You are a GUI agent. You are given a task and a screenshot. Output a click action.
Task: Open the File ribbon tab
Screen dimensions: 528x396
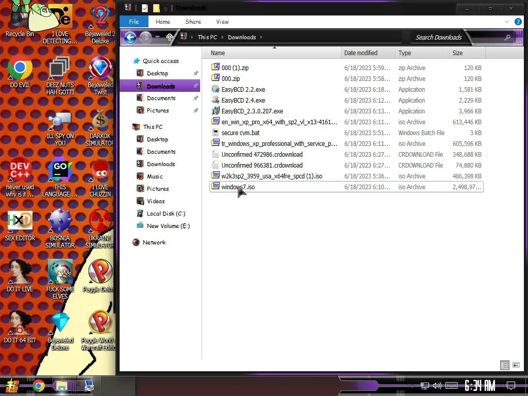[x=134, y=22]
